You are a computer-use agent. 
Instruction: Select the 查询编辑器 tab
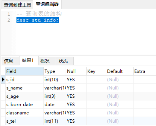(x=47, y=4)
